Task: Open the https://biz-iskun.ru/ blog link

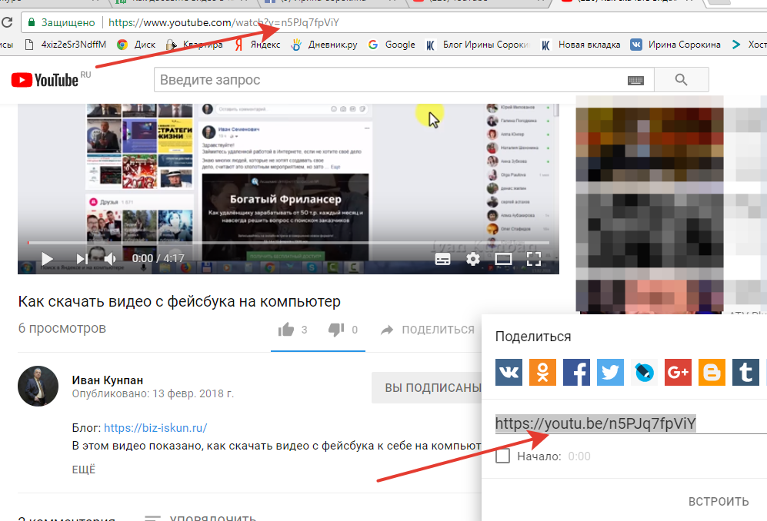Action: pos(155,428)
